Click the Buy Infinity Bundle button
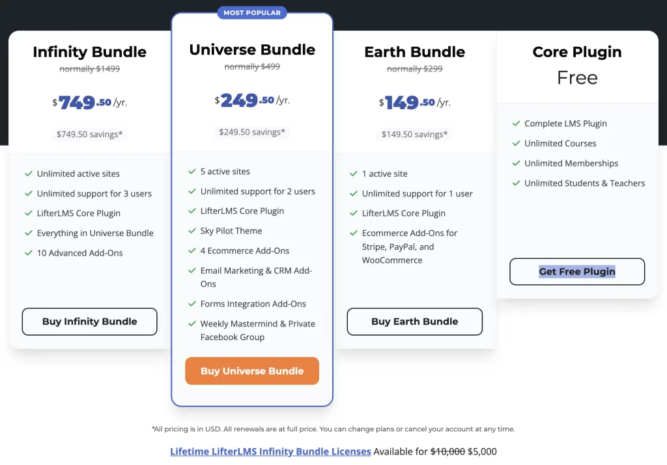This screenshot has height=465, width=667. pos(89,321)
